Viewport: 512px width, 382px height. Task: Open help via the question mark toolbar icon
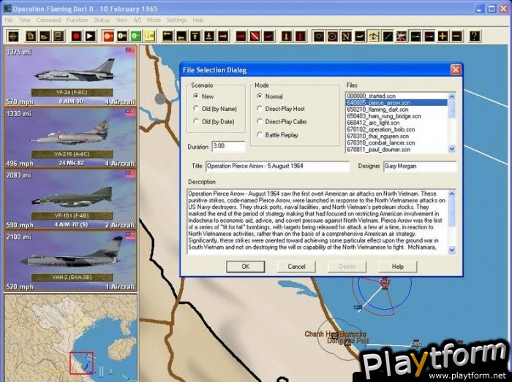tap(475, 36)
